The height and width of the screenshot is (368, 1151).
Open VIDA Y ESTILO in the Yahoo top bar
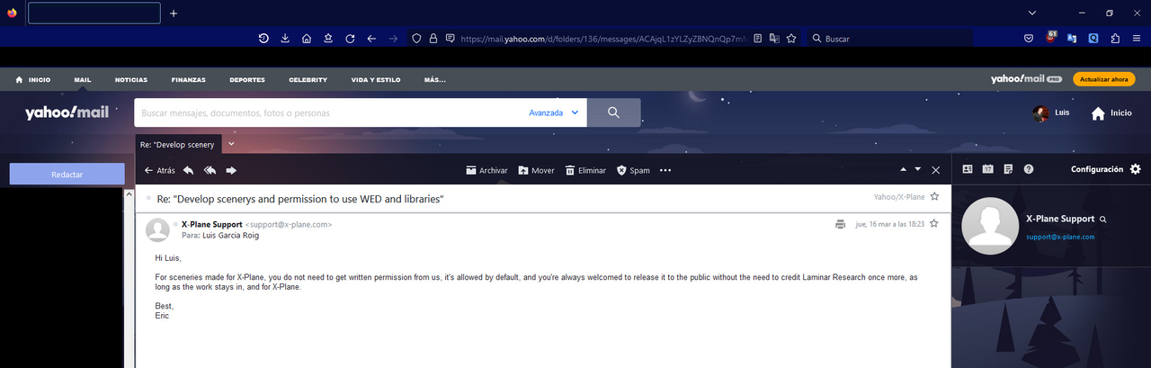click(x=376, y=79)
